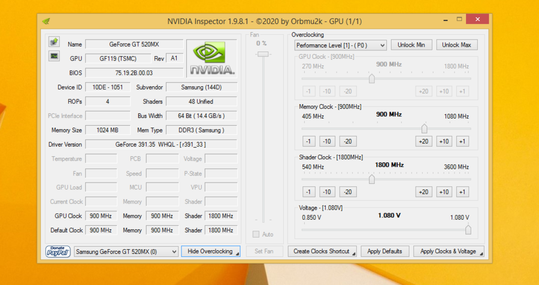
Task: Click the 1800 MHz bold shader clock value
Action: (x=389, y=165)
